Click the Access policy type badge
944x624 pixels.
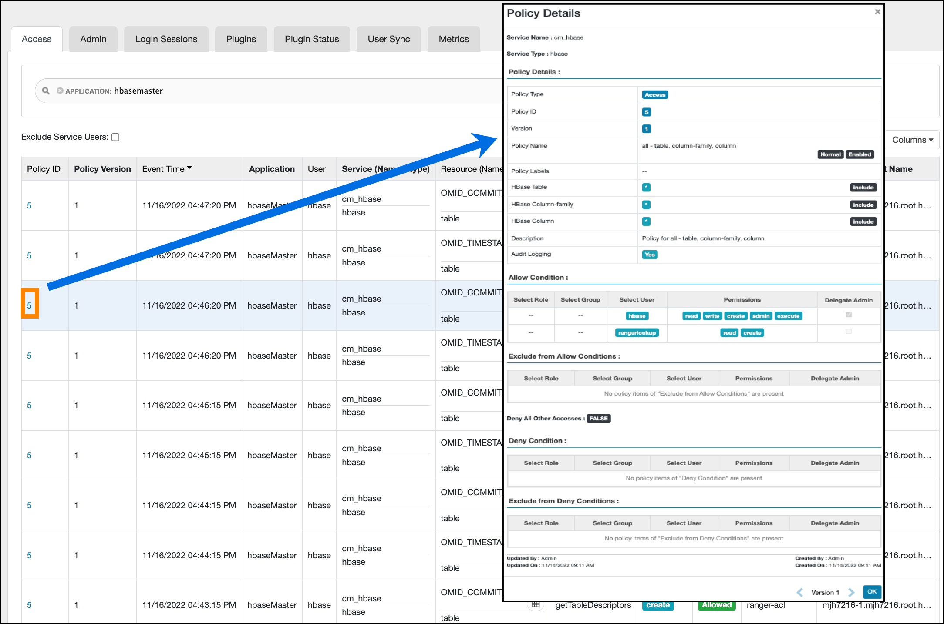tap(654, 95)
